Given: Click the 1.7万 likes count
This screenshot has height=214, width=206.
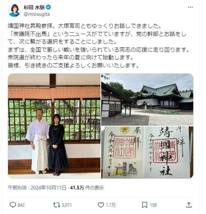Looking at the screenshot, I should click(x=111, y=205).
